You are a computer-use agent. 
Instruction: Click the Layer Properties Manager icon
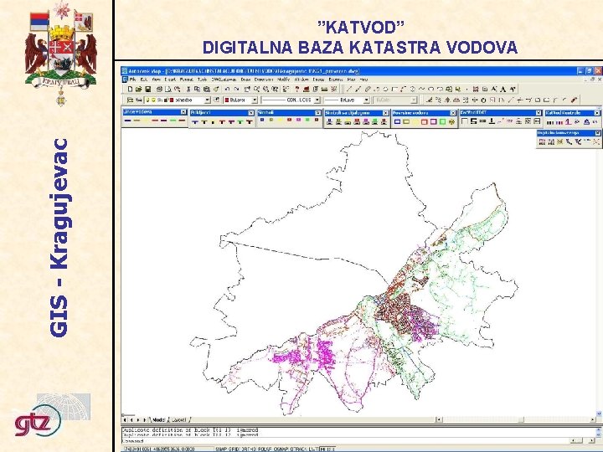130,100
